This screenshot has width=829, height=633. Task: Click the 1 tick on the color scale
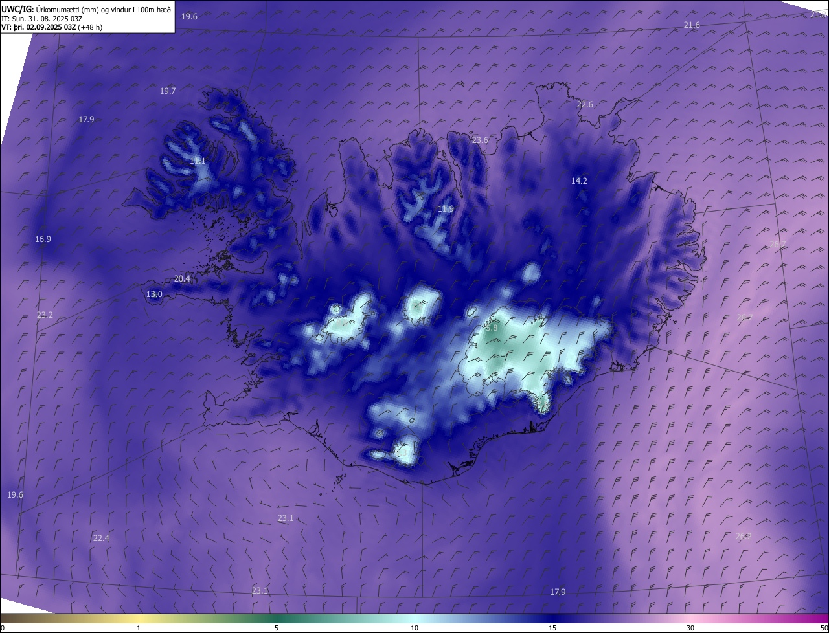pos(139,628)
